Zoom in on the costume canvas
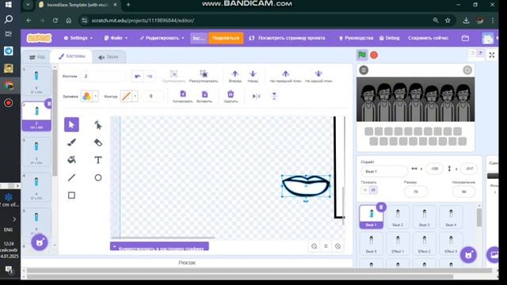 point(338,246)
